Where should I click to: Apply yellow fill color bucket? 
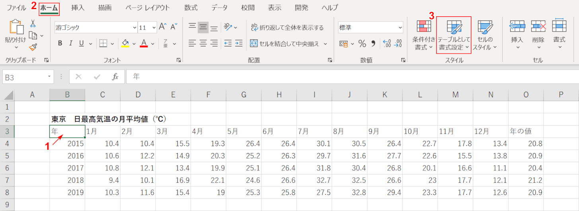(125, 43)
